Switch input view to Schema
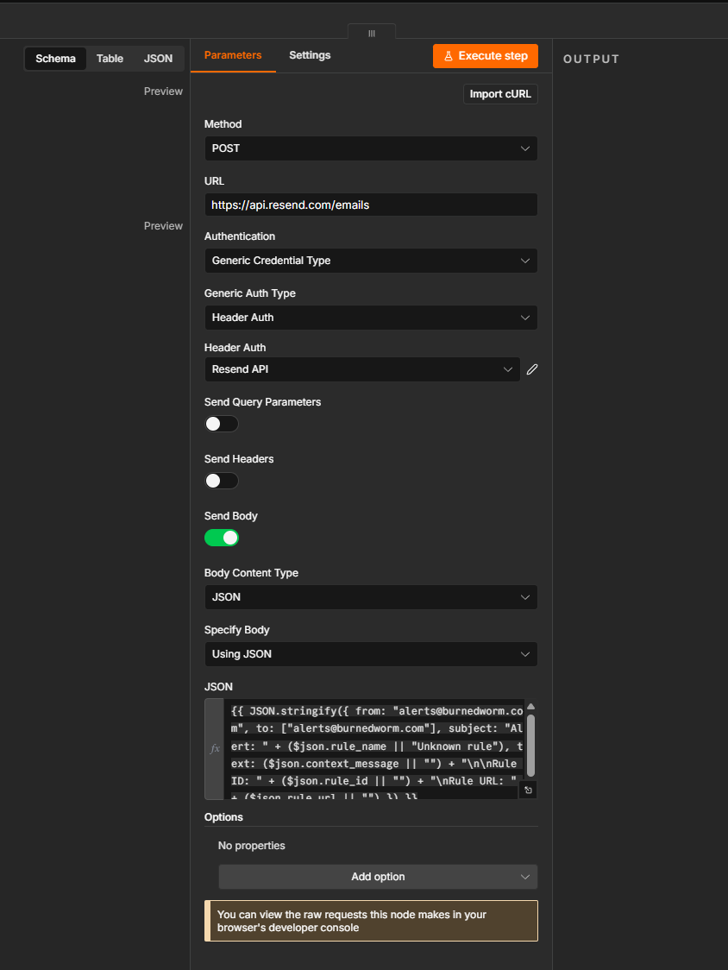This screenshot has width=728, height=970. click(56, 59)
